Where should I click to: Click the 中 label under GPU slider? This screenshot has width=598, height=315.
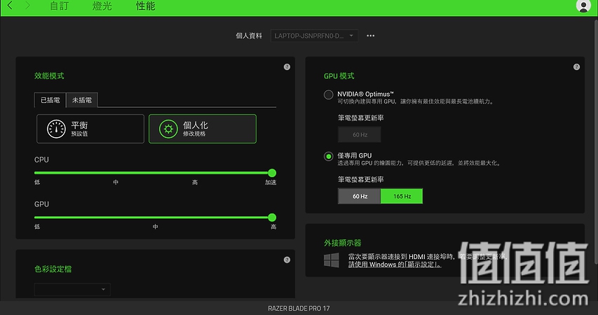pos(155,227)
